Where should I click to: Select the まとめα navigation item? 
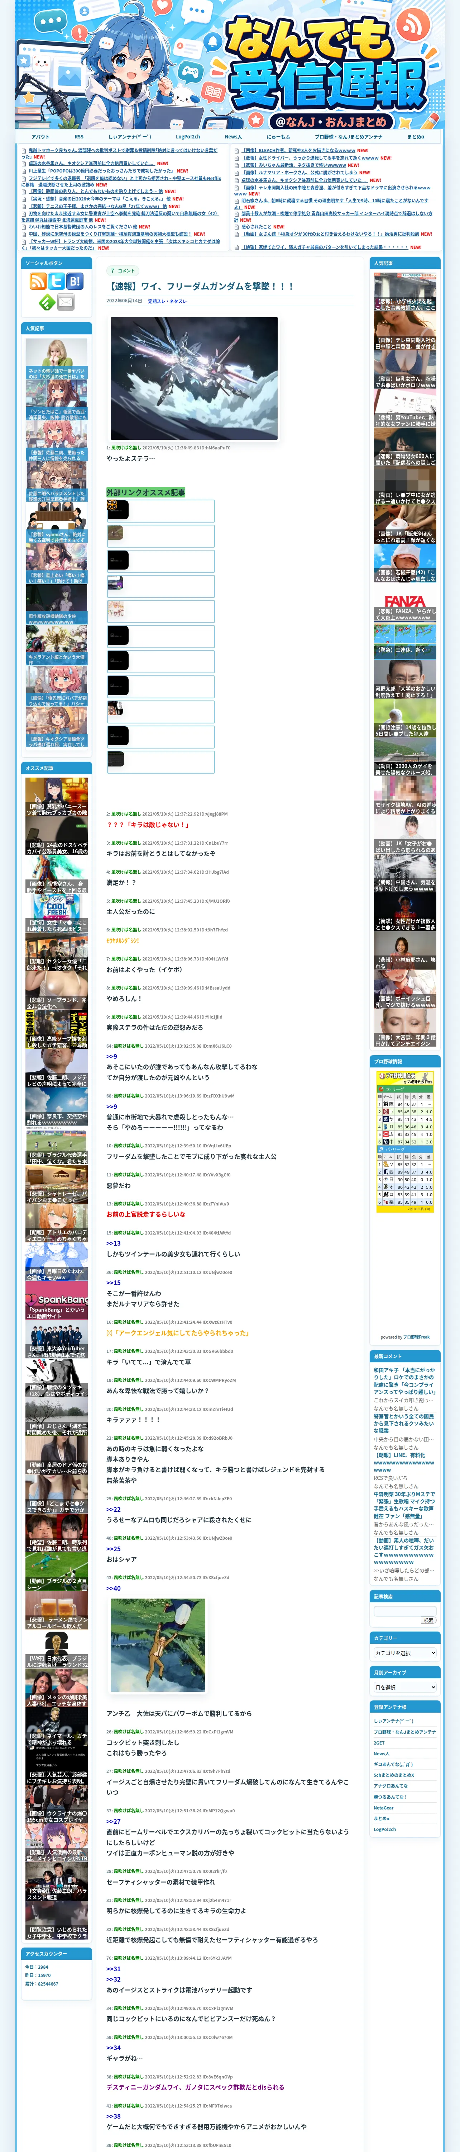point(415,136)
